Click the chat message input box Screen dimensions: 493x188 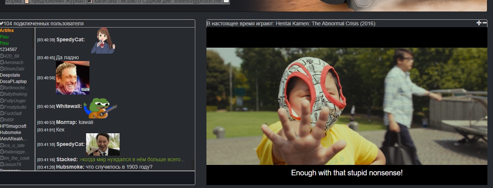tap(97, 178)
